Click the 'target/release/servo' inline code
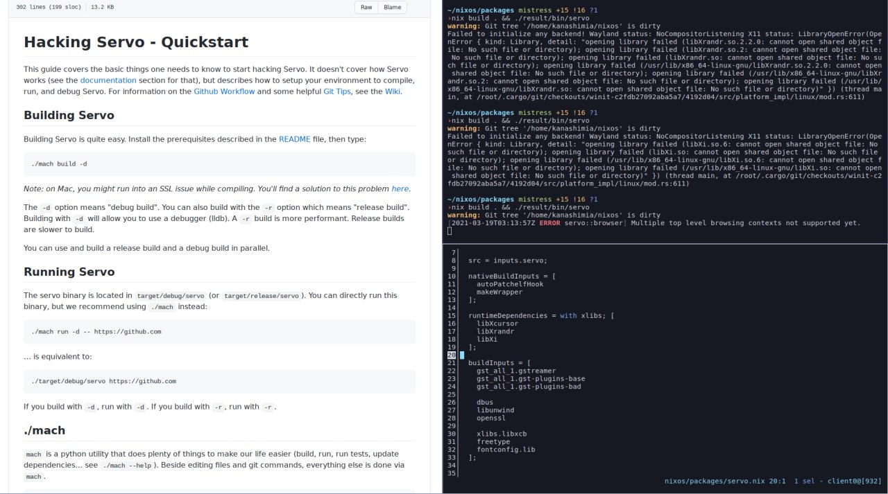Screen dimensions: 888x494 (262, 296)
